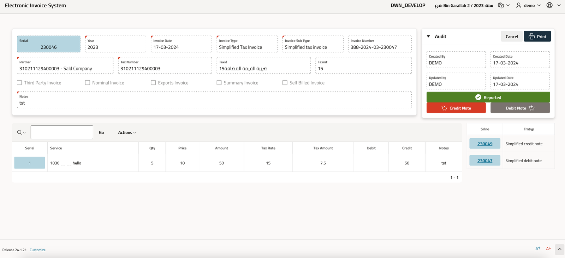
Task: Click the Print button
Action: point(537,37)
